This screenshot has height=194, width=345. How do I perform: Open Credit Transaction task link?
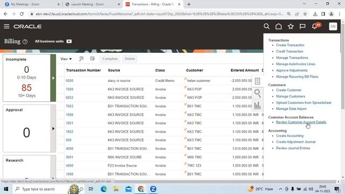click(x=289, y=51)
